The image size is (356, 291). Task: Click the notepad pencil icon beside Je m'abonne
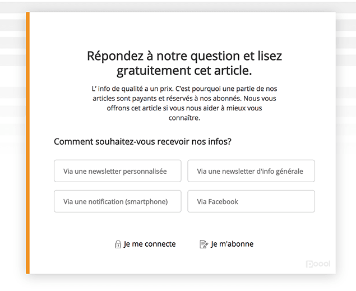(204, 244)
